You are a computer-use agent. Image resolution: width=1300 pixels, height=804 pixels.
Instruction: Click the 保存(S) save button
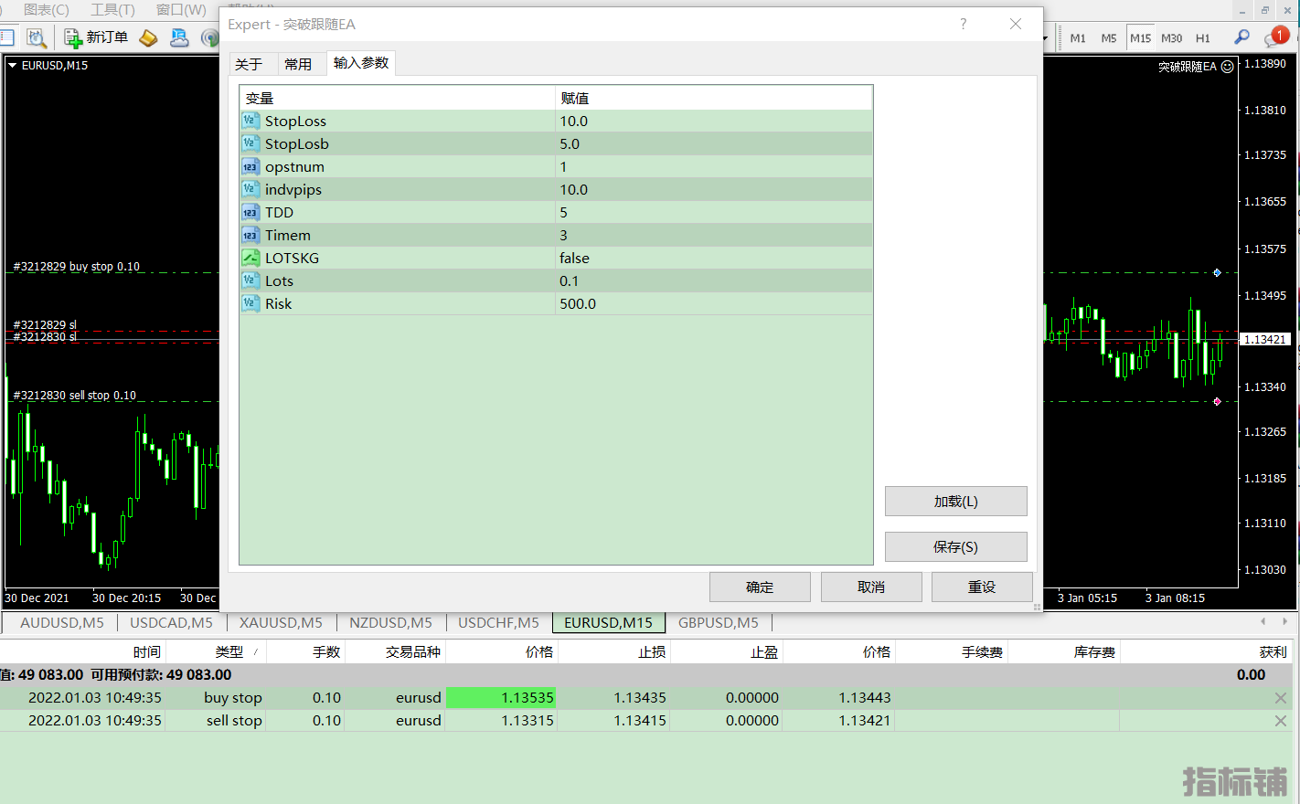coord(955,547)
